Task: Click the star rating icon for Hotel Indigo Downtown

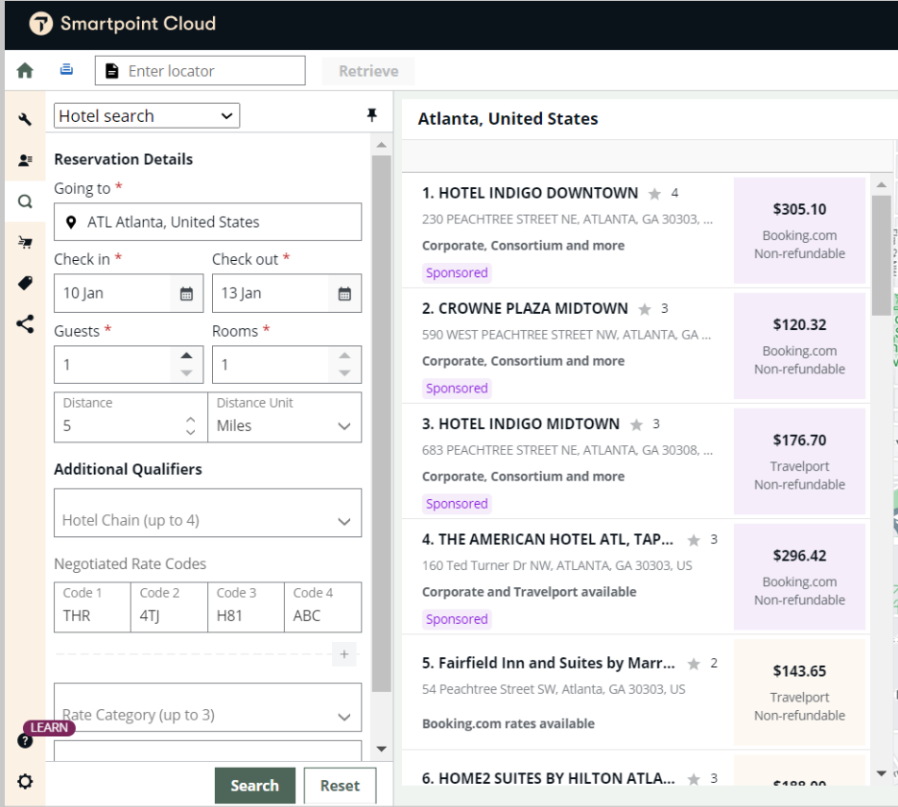Action: (x=654, y=194)
